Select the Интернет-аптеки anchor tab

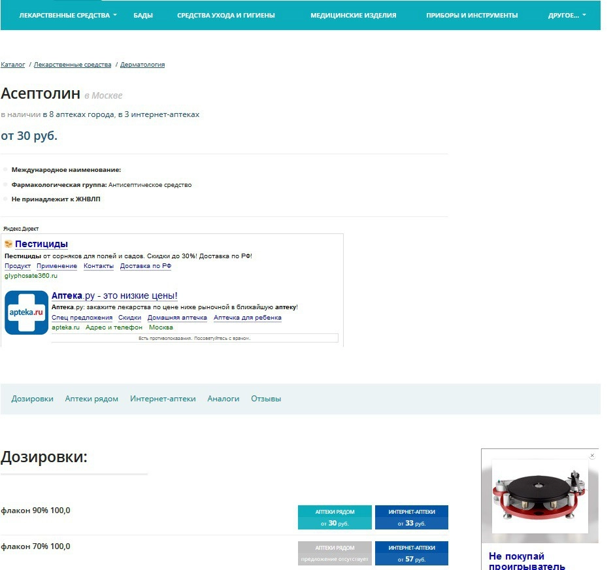pos(163,399)
